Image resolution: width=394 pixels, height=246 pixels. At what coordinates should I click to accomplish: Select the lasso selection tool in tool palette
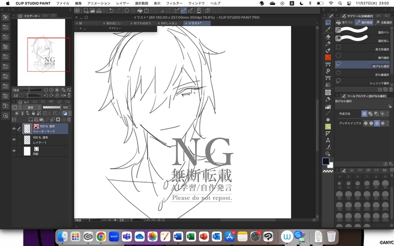pos(328,22)
